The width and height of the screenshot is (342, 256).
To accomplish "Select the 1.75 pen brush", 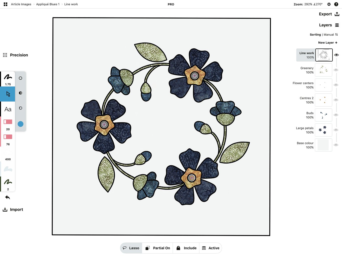I will [8, 79].
